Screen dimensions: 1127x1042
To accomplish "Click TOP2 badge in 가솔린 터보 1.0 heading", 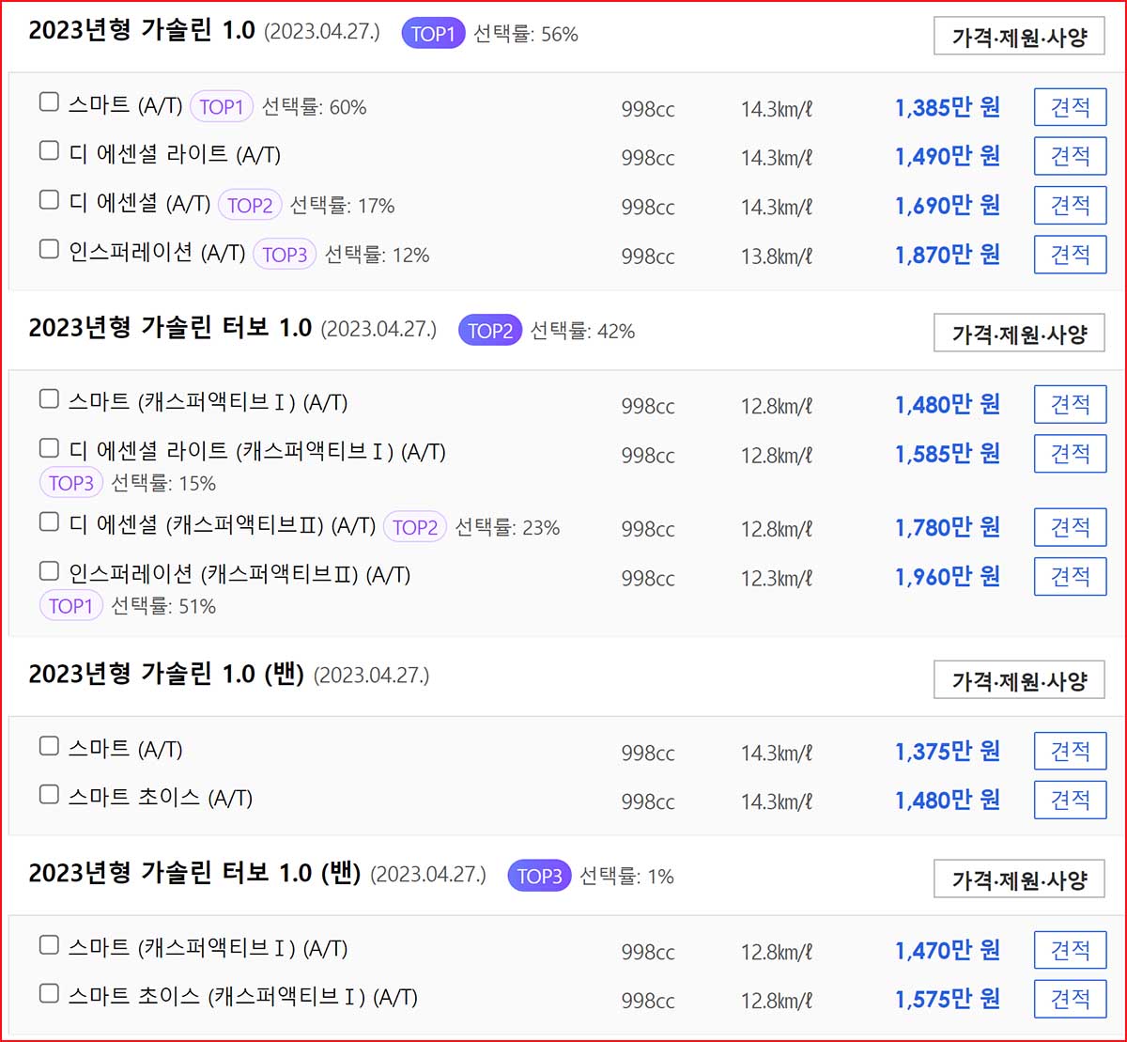I will (489, 331).
